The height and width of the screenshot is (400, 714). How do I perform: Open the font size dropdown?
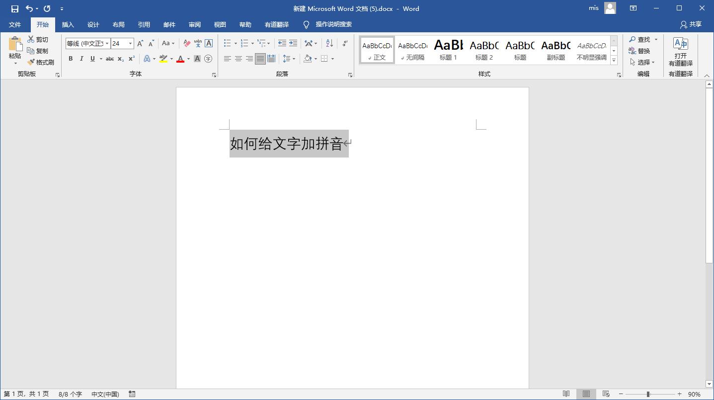[x=129, y=43]
